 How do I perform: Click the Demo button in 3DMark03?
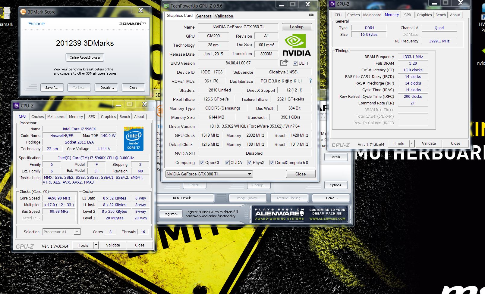tap(332, 198)
